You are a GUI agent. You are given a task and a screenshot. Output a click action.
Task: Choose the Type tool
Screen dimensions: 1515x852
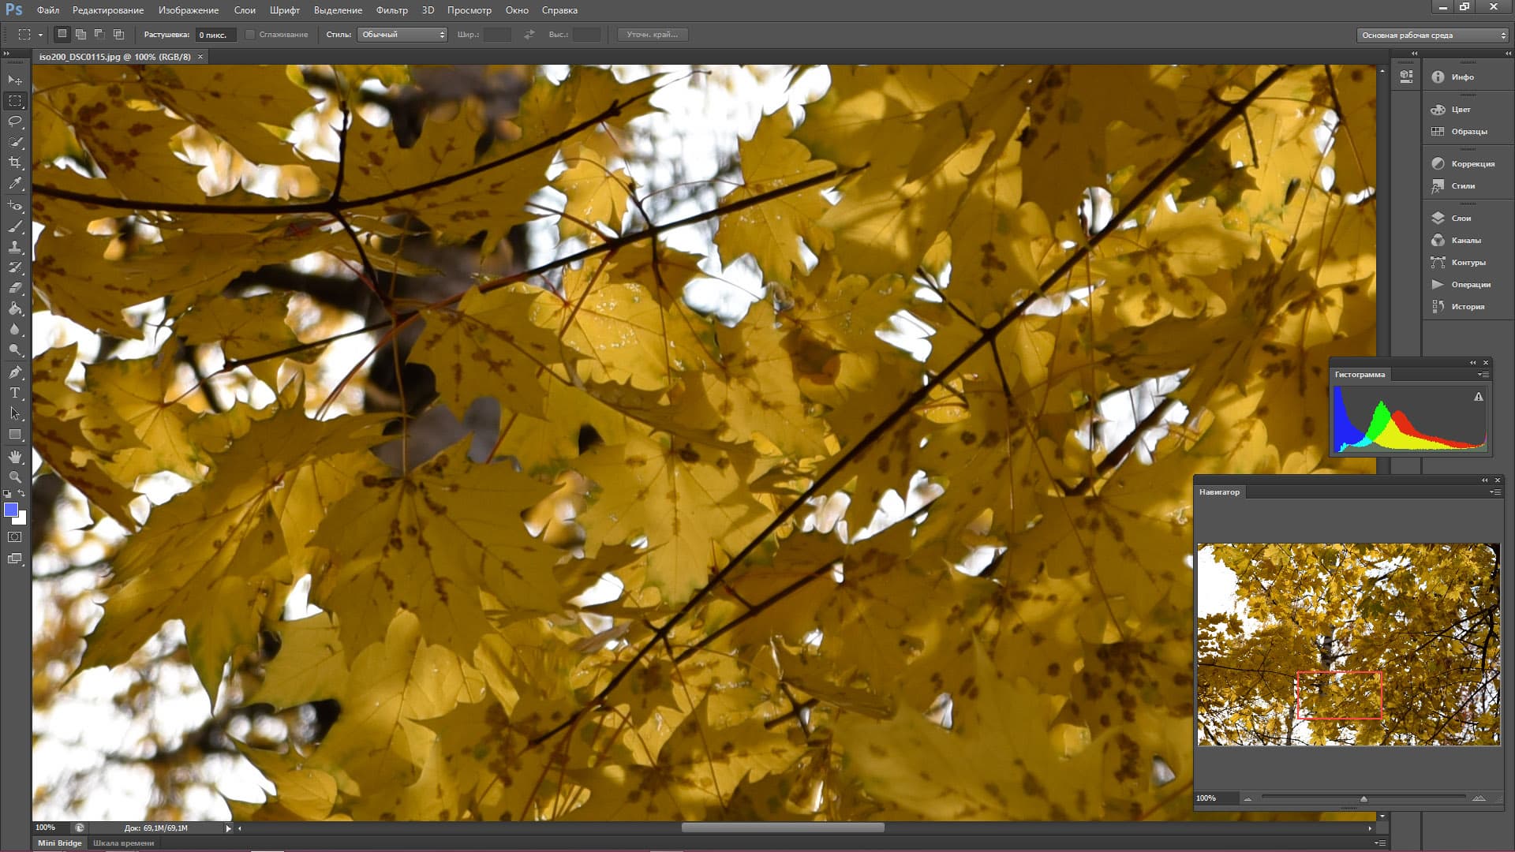[15, 393]
